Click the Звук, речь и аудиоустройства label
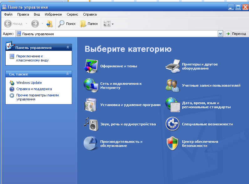249x184 pixels. pyautogui.click(x=128, y=124)
